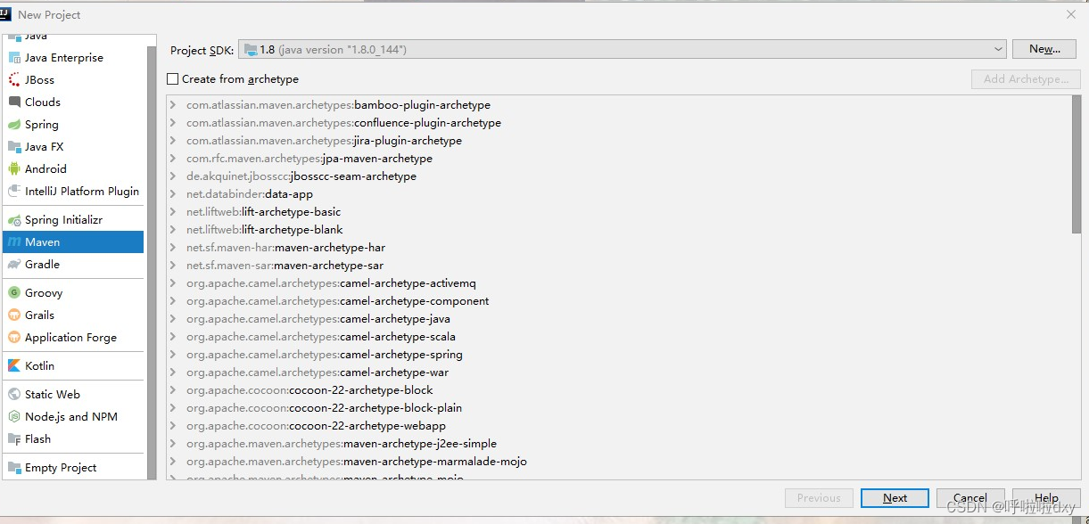The width and height of the screenshot is (1089, 524).
Task: Select the Java Enterprise icon
Action: 14,57
